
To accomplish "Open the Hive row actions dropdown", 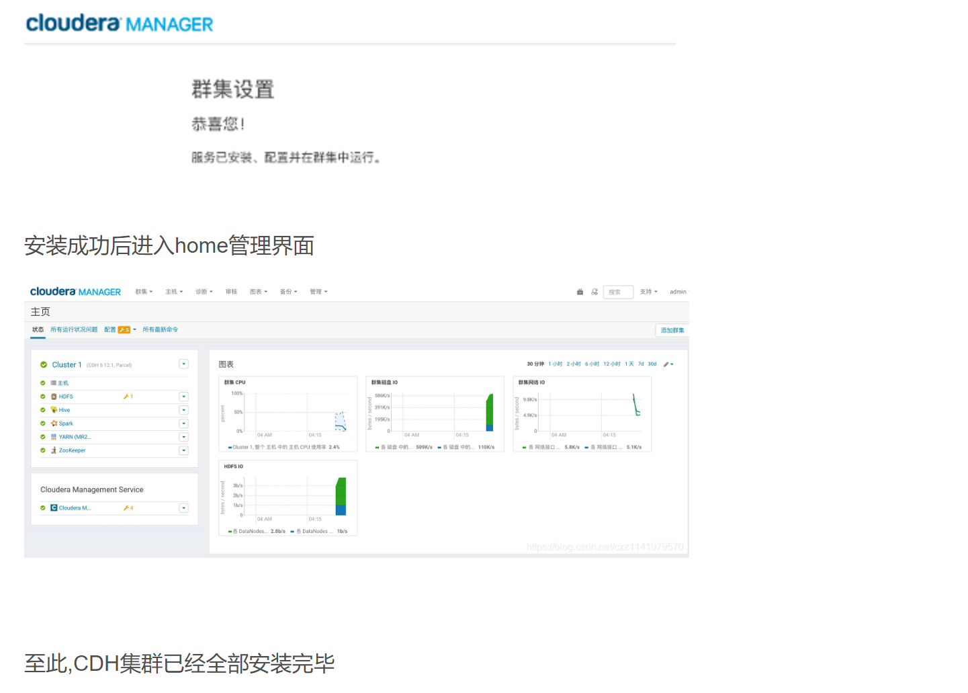I will coord(183,410).
